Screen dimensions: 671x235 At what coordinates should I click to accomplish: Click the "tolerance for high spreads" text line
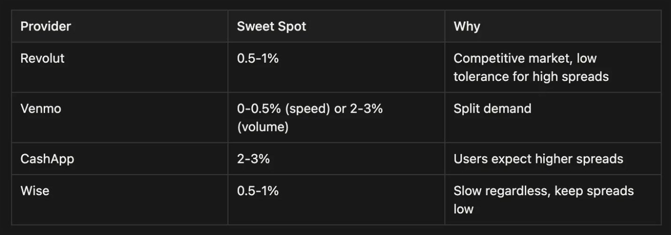(531, 76)
